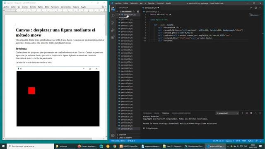Close ejercicio261.py in open editors list
Image resolution: width=265 pixels, height=149 pixels.
(x=120, y=15)
